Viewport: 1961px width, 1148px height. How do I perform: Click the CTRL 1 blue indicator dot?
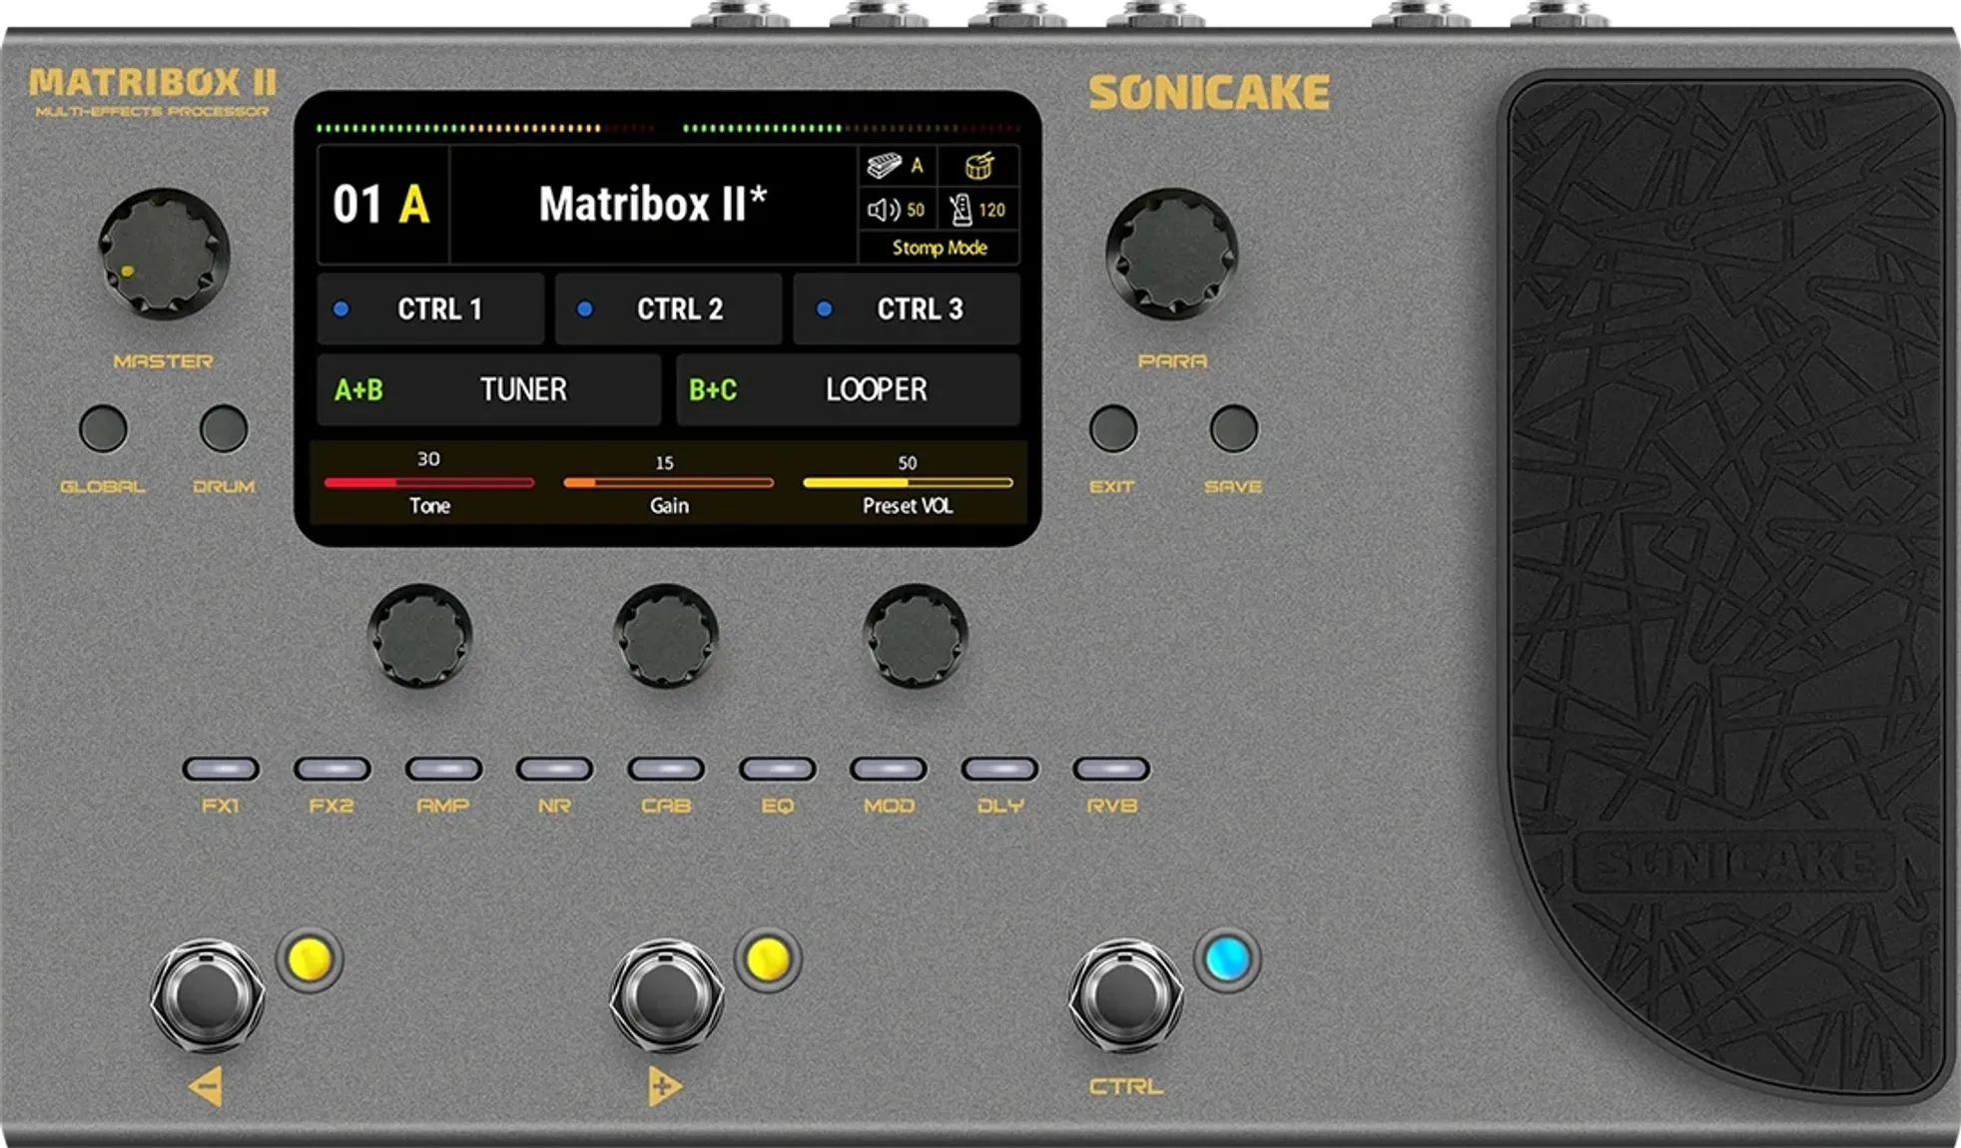coord(341,309)
